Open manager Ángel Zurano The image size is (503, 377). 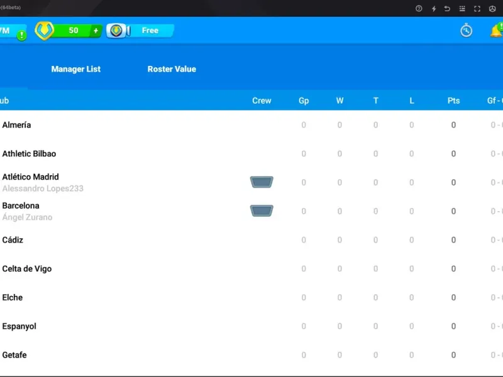[x=27, y=217]
